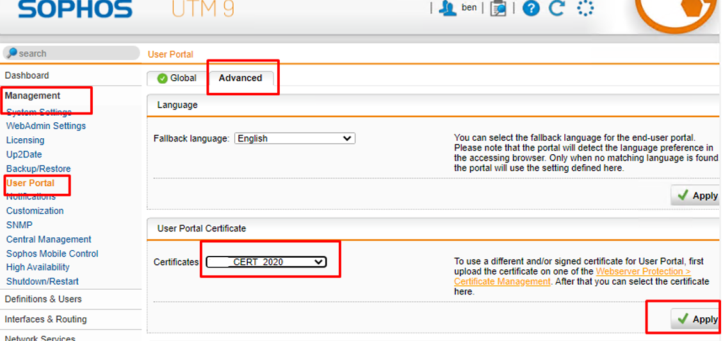Expand the Network Services section
Screen dimensions: 723x341
[x=40, y=338]
